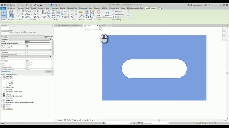Open the Properties help link
This screenshot has width=229, height=128.
tap(6, 71)
